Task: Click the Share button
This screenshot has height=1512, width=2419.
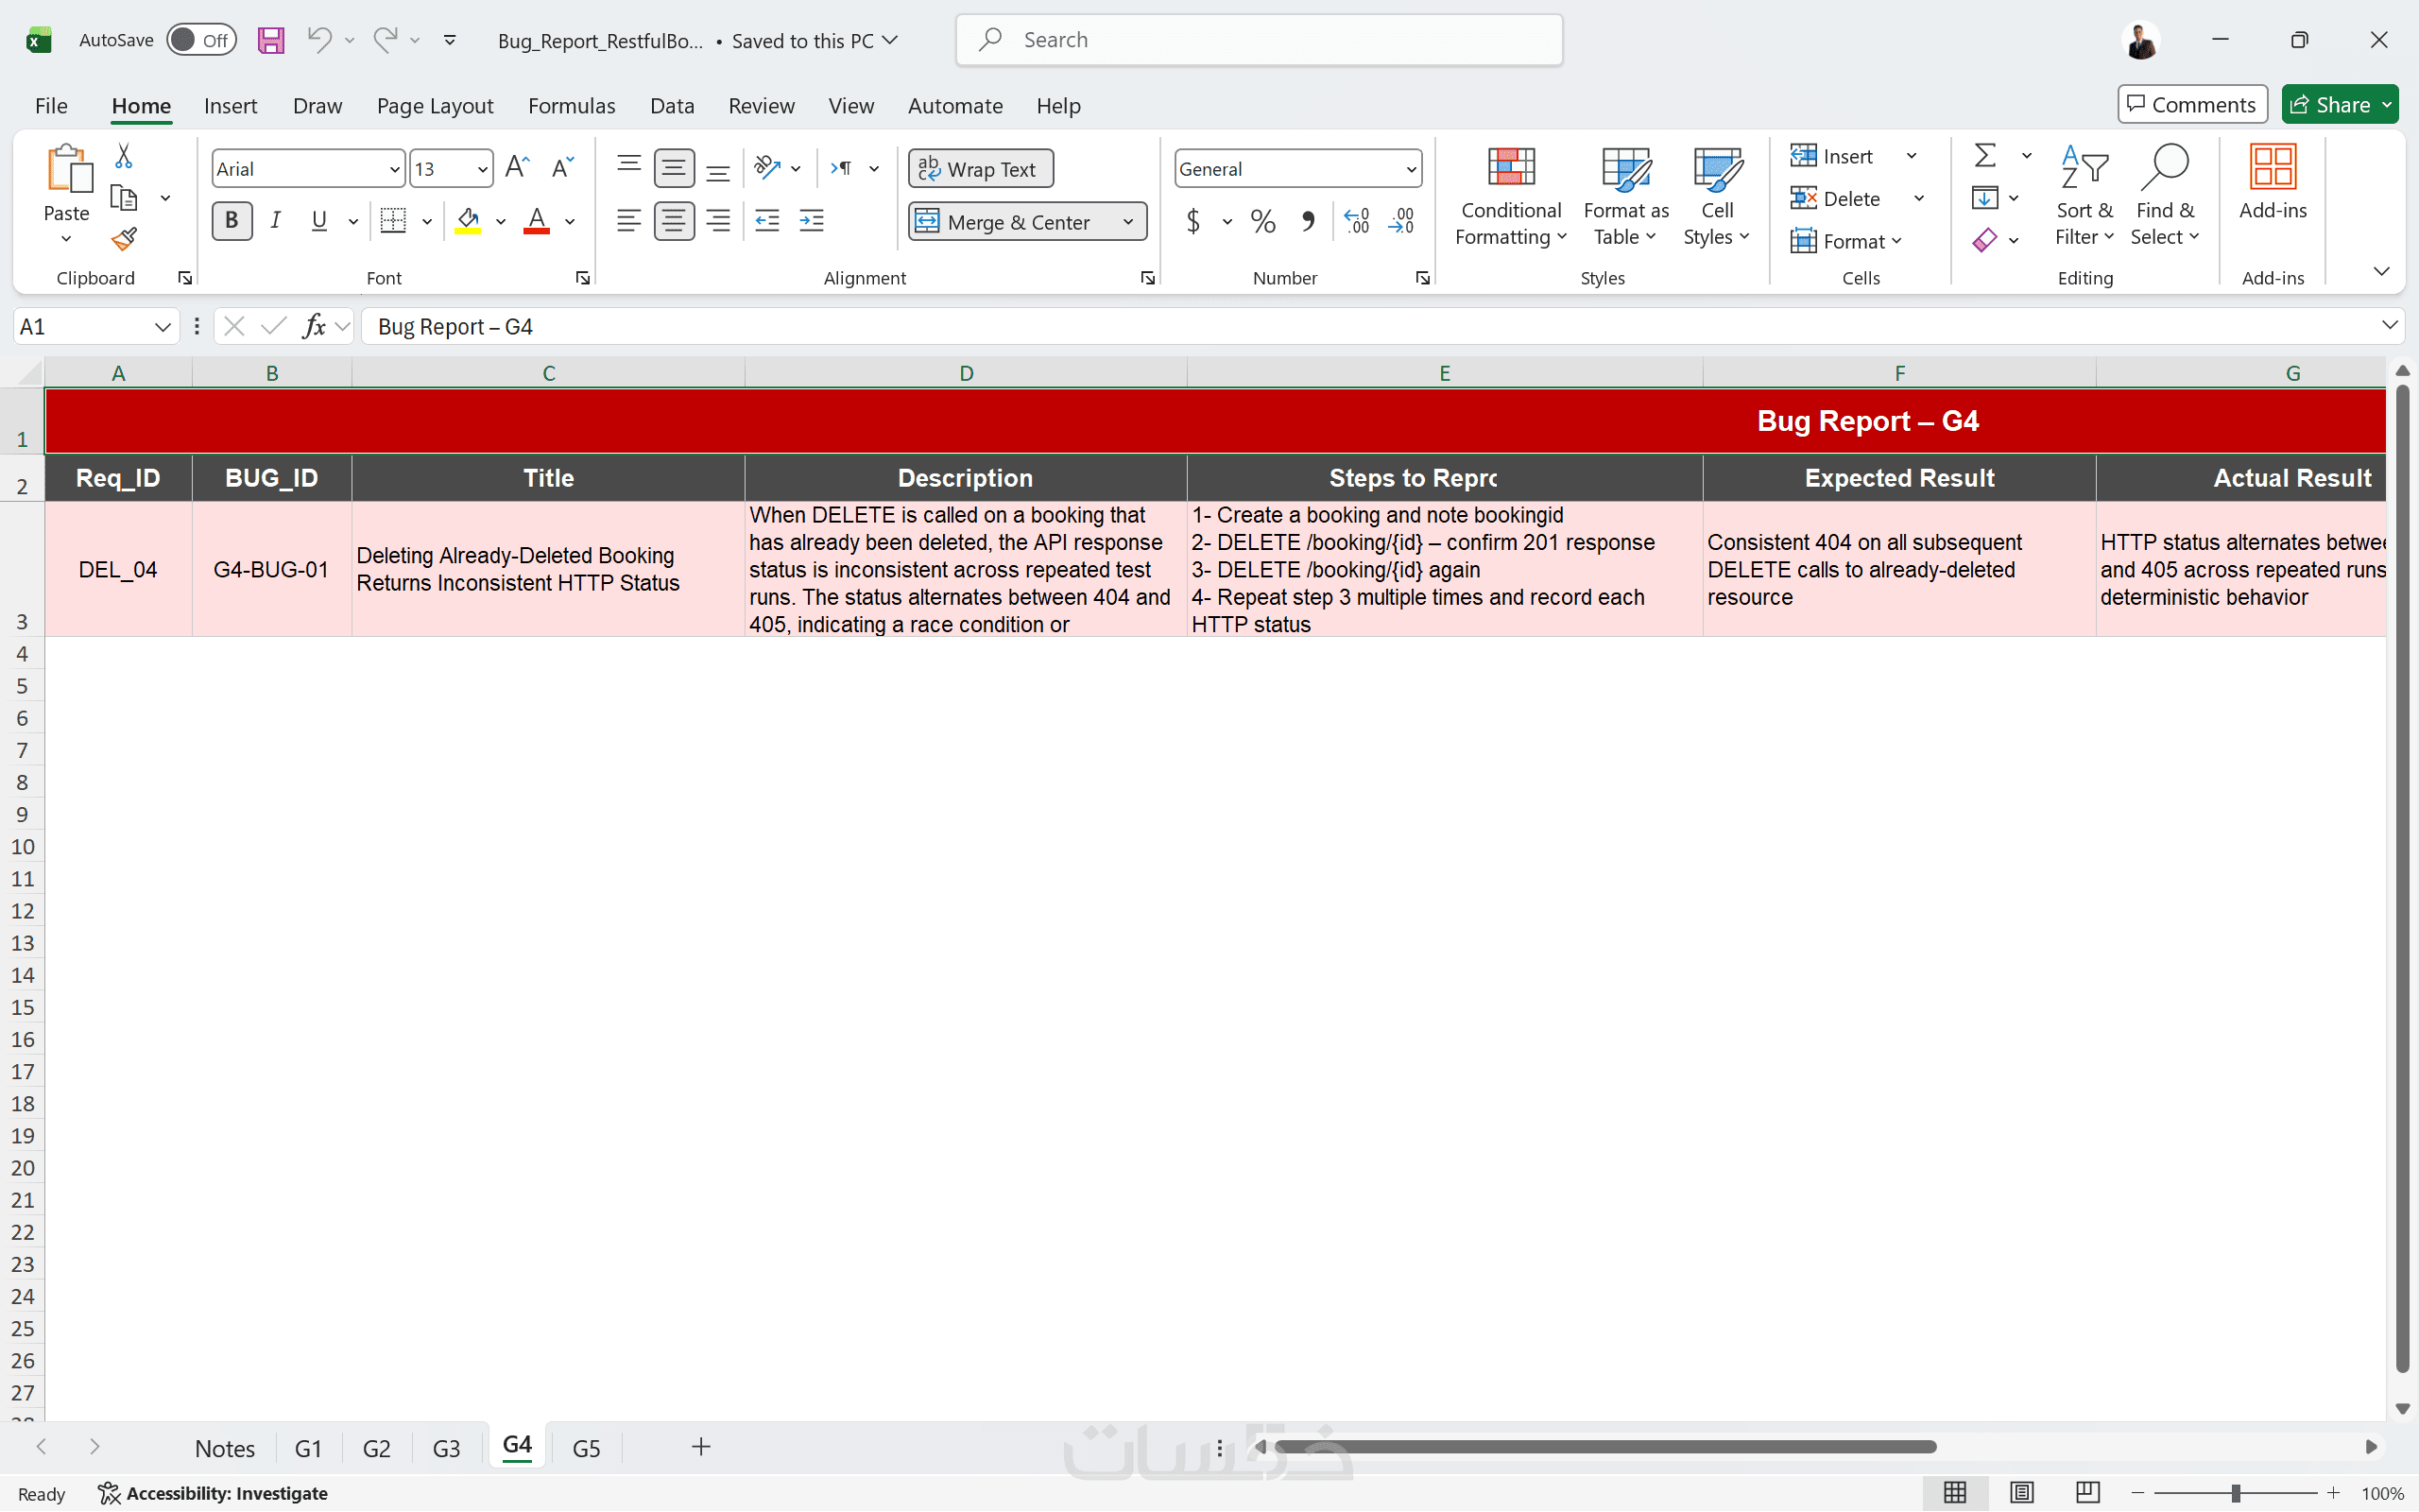Action: [x=2329, y=105]
